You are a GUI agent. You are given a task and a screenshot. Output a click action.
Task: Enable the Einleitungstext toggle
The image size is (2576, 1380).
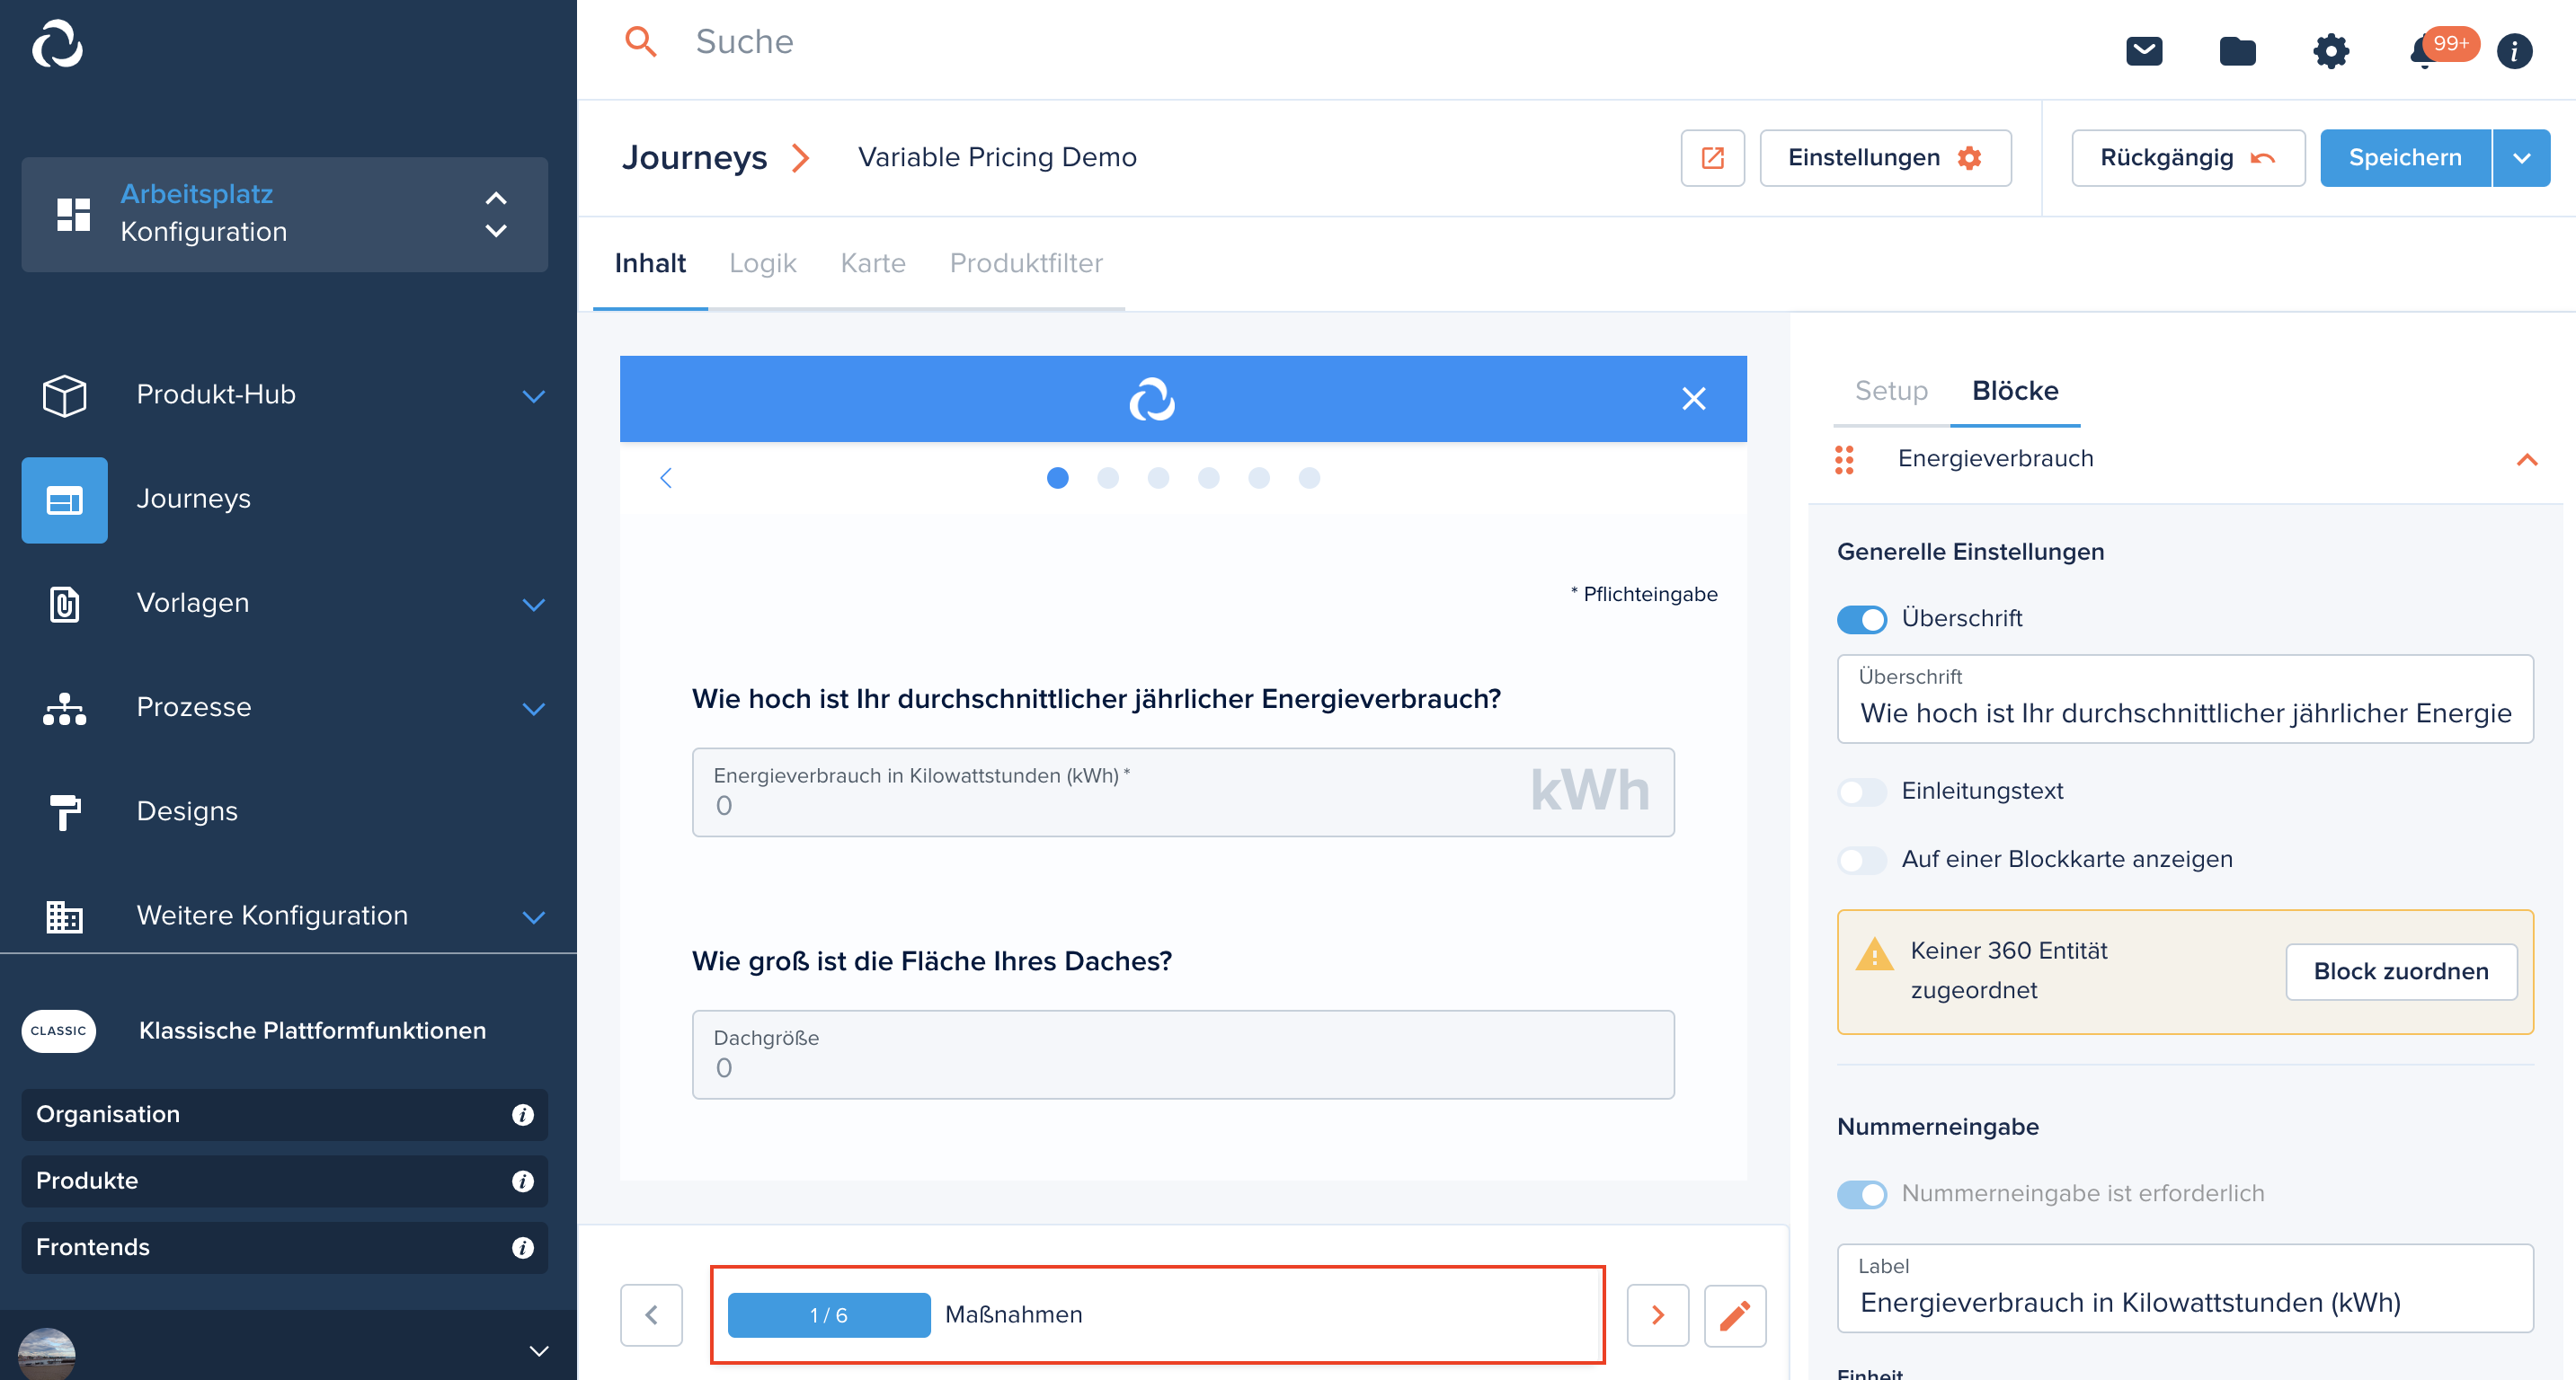[1861, 791]
